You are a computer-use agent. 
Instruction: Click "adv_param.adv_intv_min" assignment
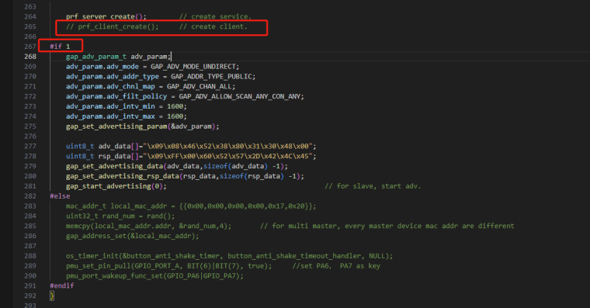click(126, 106)
